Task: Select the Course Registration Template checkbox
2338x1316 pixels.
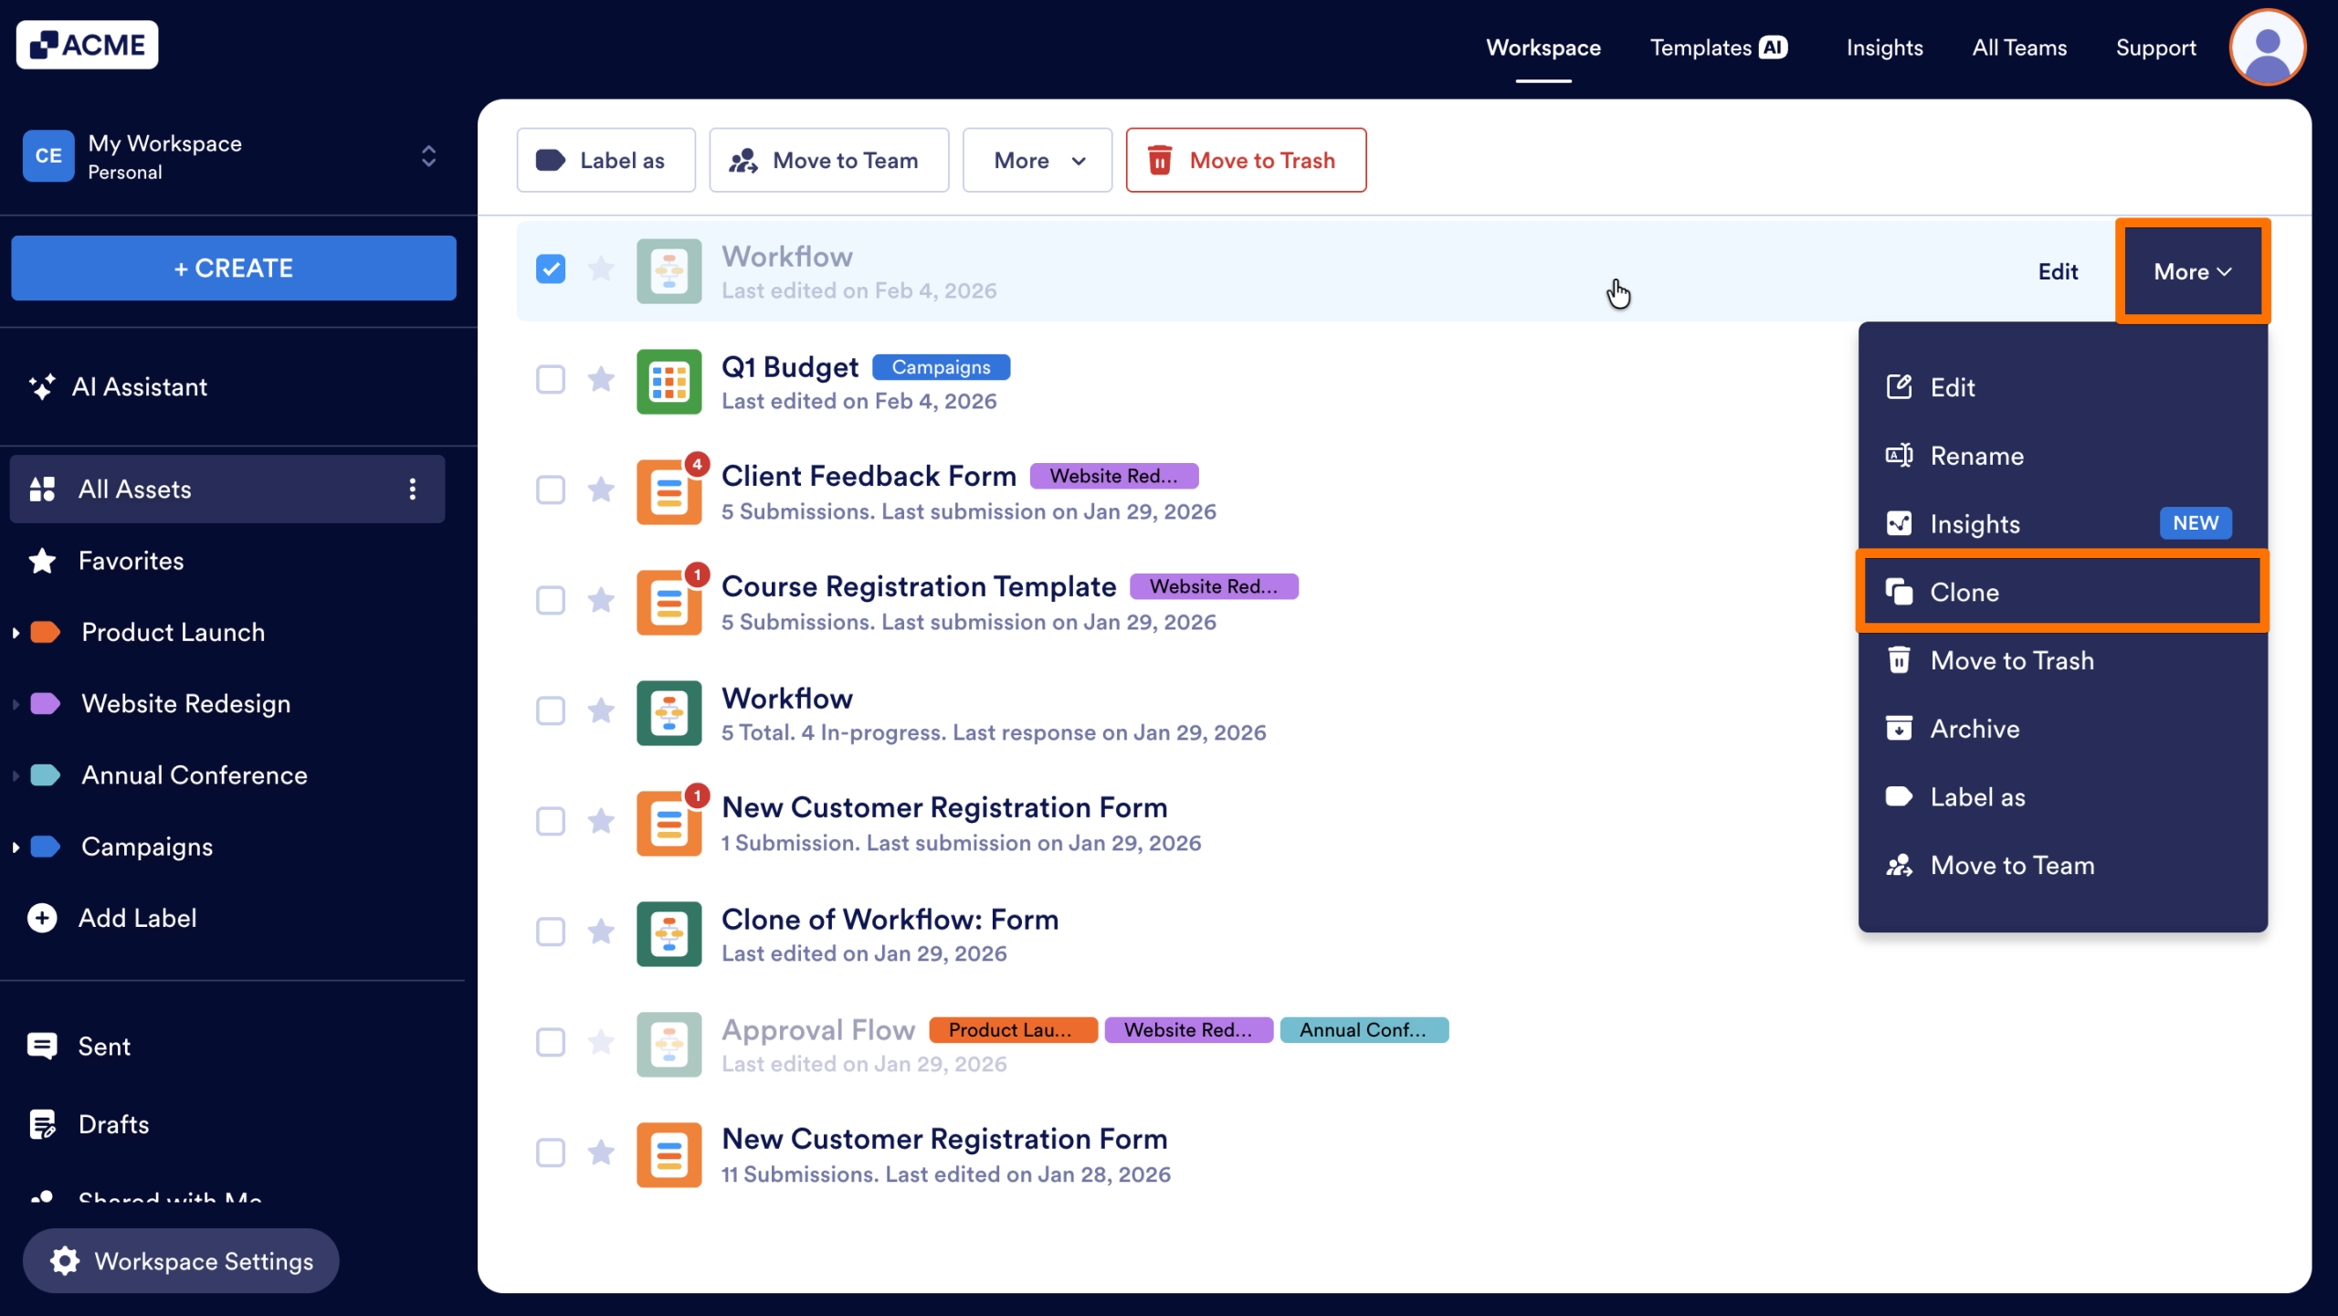Action: (551, 600)
